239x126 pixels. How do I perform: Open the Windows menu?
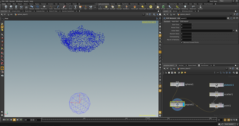click(19, 1)
